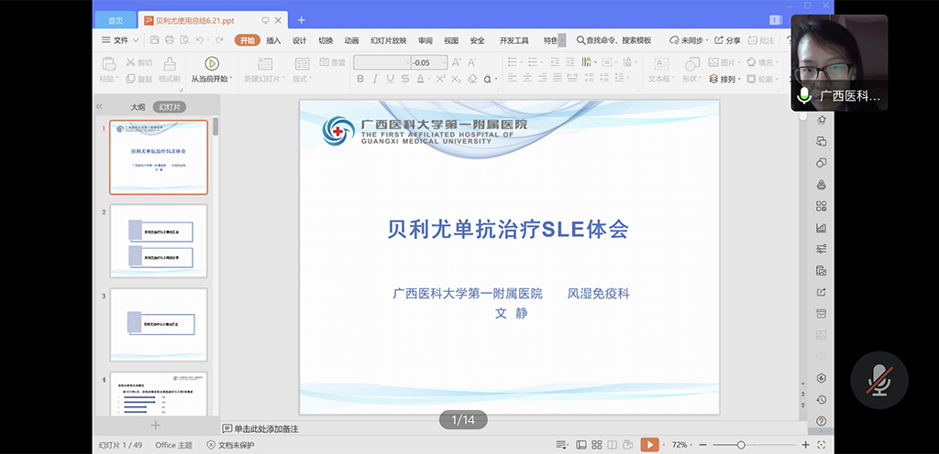Switch to the Home (首页) document tab
Viewport: 939px width, 454px height.
pyautogui.click(x=116, y=20)
